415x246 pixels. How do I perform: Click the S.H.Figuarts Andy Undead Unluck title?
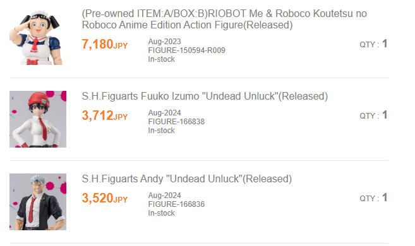(186, 179)
